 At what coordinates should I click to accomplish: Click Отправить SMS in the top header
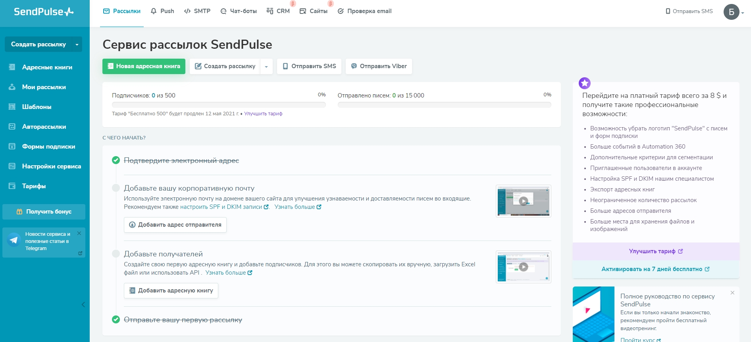point(689,11)
